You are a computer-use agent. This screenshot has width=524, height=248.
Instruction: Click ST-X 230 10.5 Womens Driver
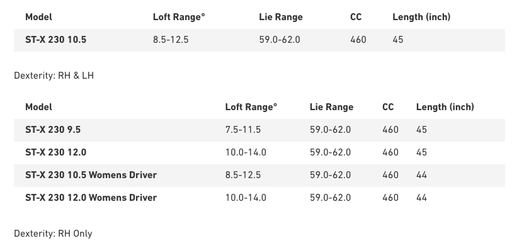[91, 175]
